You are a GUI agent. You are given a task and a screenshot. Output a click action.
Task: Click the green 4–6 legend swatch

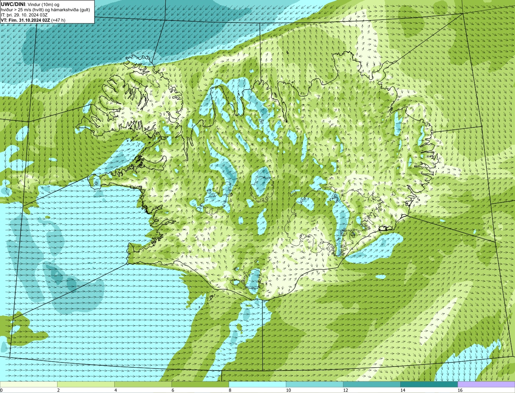click(x=143, y=384)
